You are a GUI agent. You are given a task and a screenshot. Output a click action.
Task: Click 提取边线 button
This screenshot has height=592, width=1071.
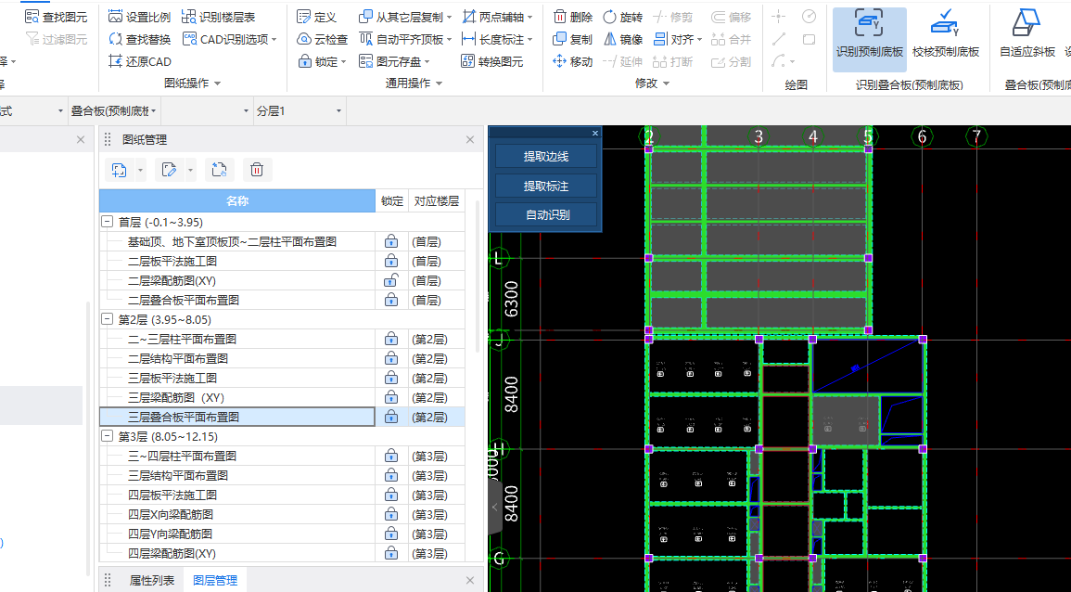(x=546, y=157)
